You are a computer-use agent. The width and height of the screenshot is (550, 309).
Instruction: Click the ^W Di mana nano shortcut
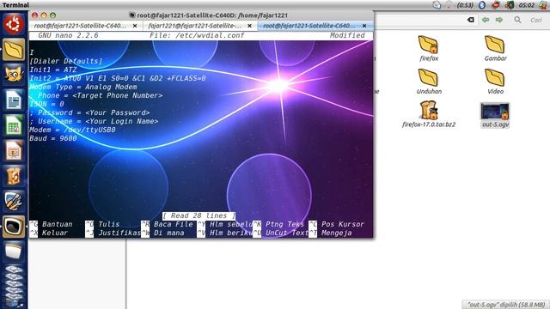pos(163,233)
